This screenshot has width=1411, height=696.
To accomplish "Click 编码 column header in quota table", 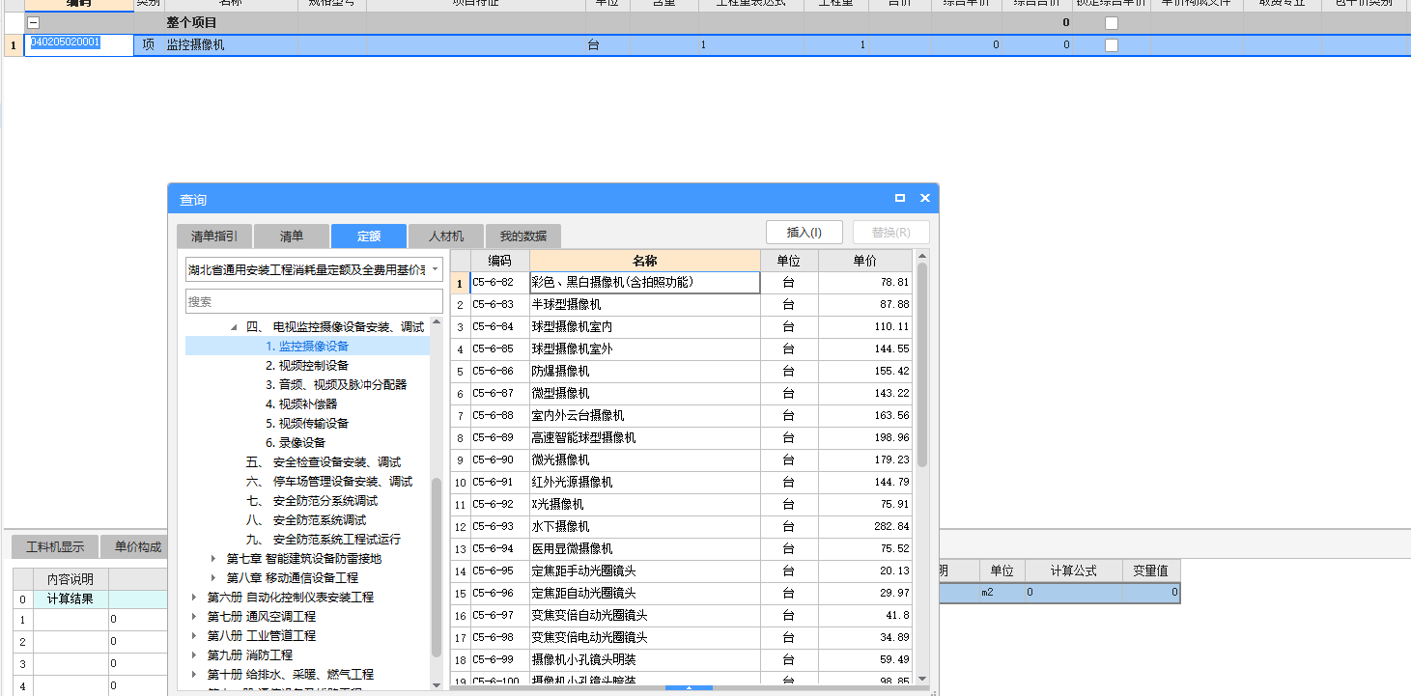I will [499, 261].
